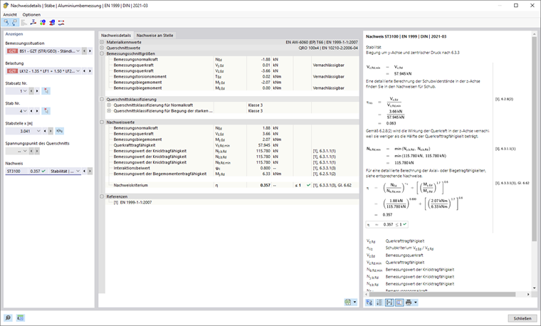
Task: Toggle the formula column layout button
Action: tap(389, 303)
